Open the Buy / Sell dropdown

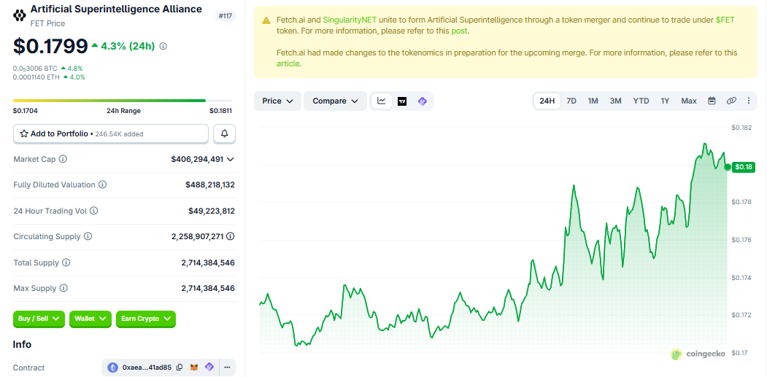coord(39,319)
